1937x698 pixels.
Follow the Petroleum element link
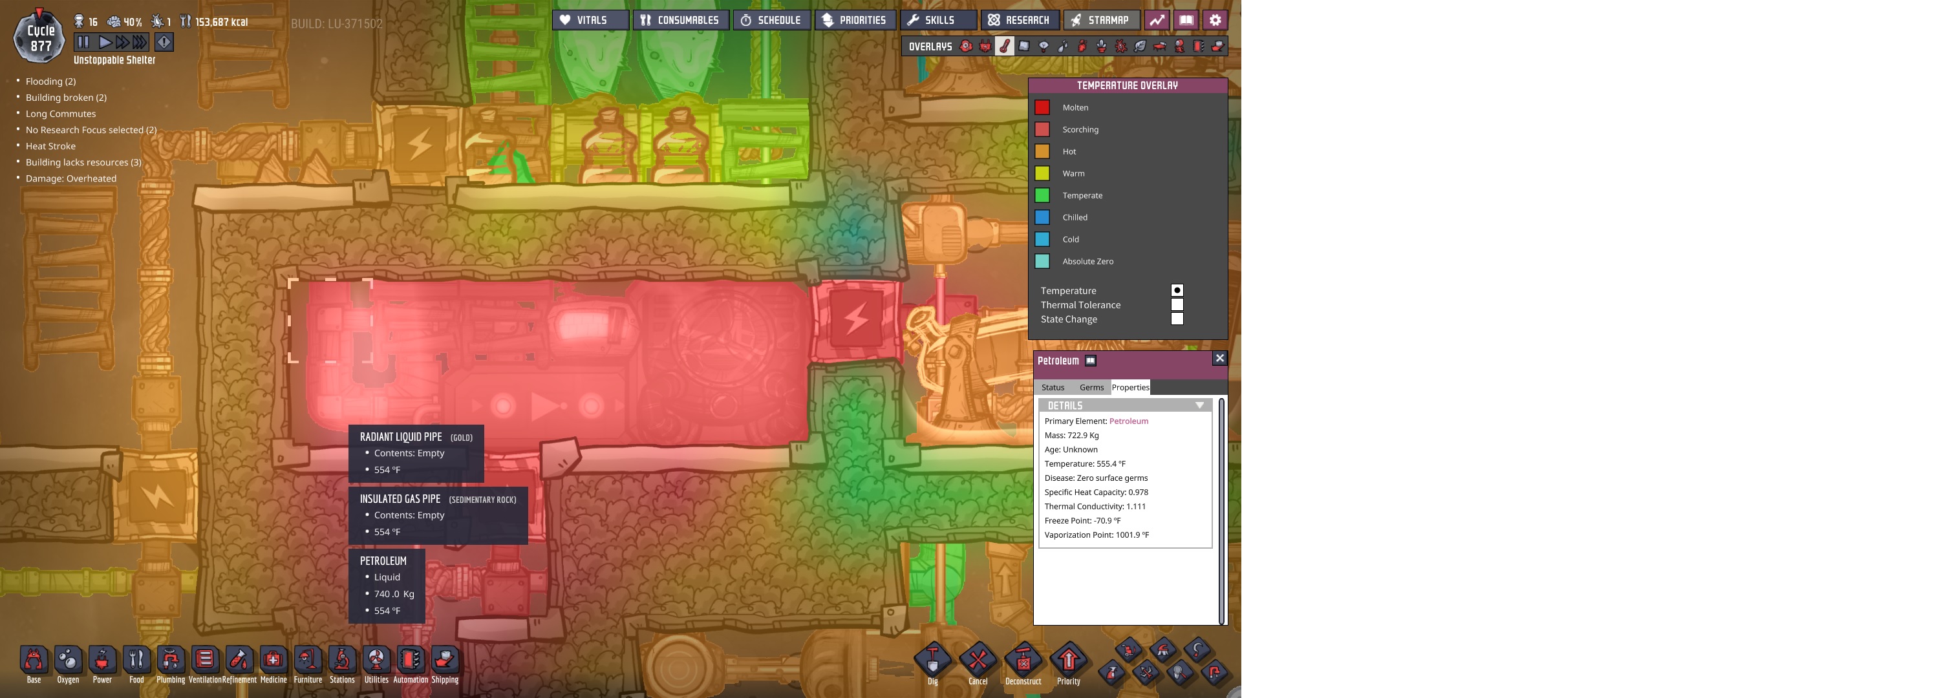click(x=1128, y=421)
